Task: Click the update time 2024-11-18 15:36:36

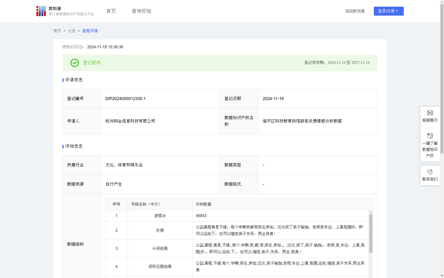Action: (105, 47)
